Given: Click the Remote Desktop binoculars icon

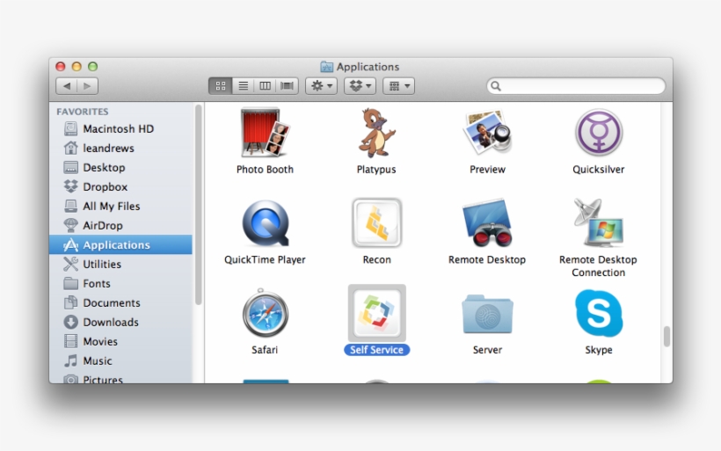Looking at the screenshot, I should [487, 223].
